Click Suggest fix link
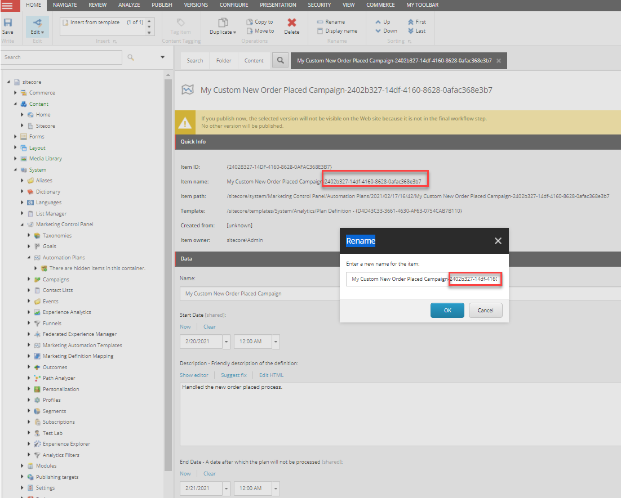Viewport: 621px width, 498px height. (x=234, y=375)
